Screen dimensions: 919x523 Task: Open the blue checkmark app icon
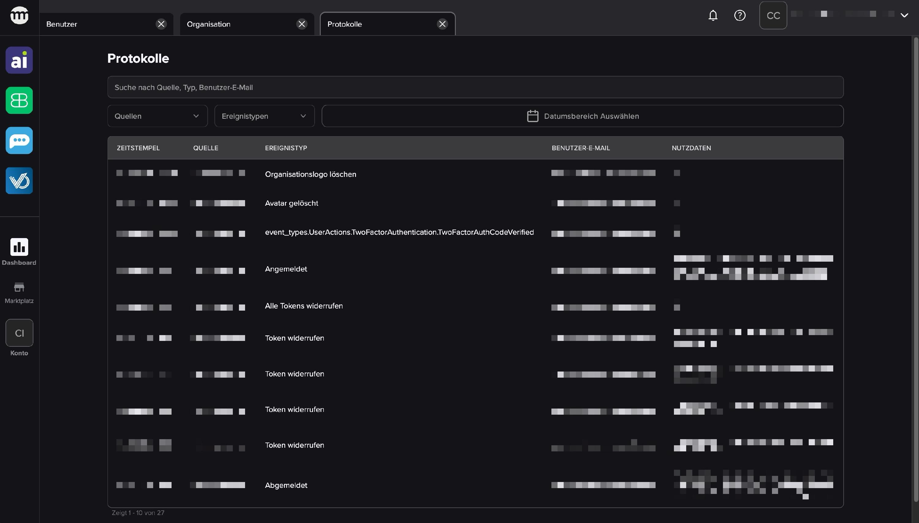pyautogui.click(x=19, y=181)
